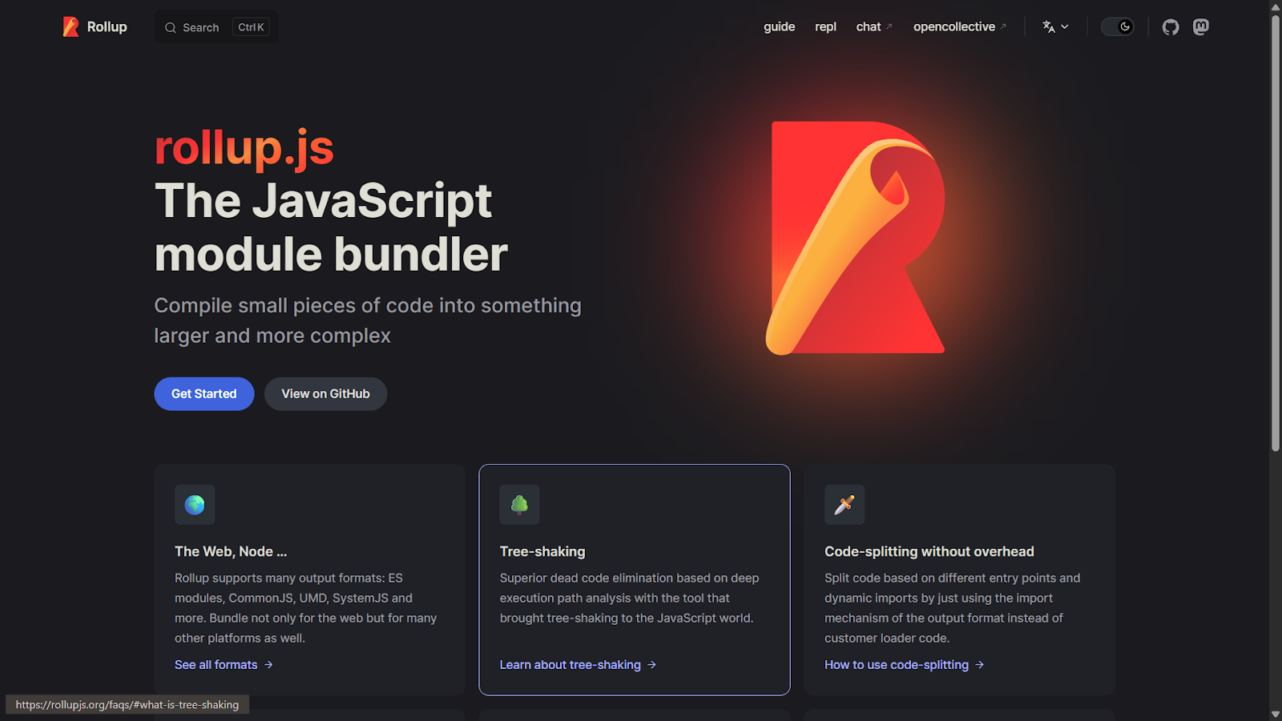Click the 'Split code based on different entry points' description
The width and height of the screenshot is (1282, 721).
point(952,608)
